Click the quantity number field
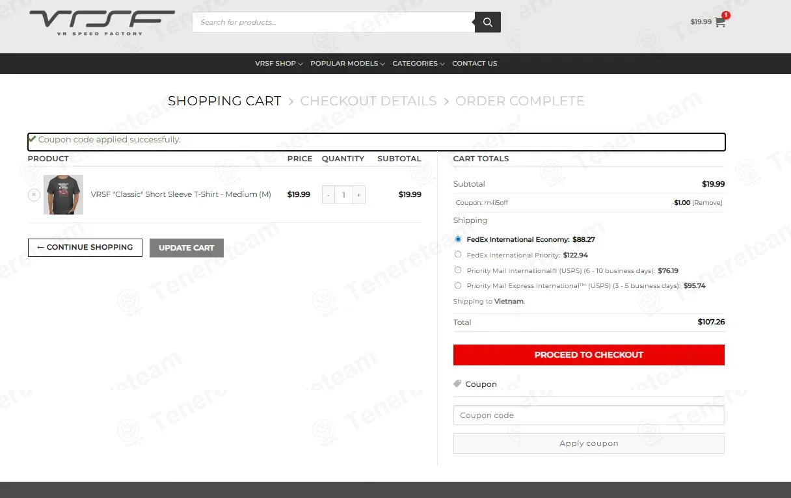791x498 pixels. (343, 195)
